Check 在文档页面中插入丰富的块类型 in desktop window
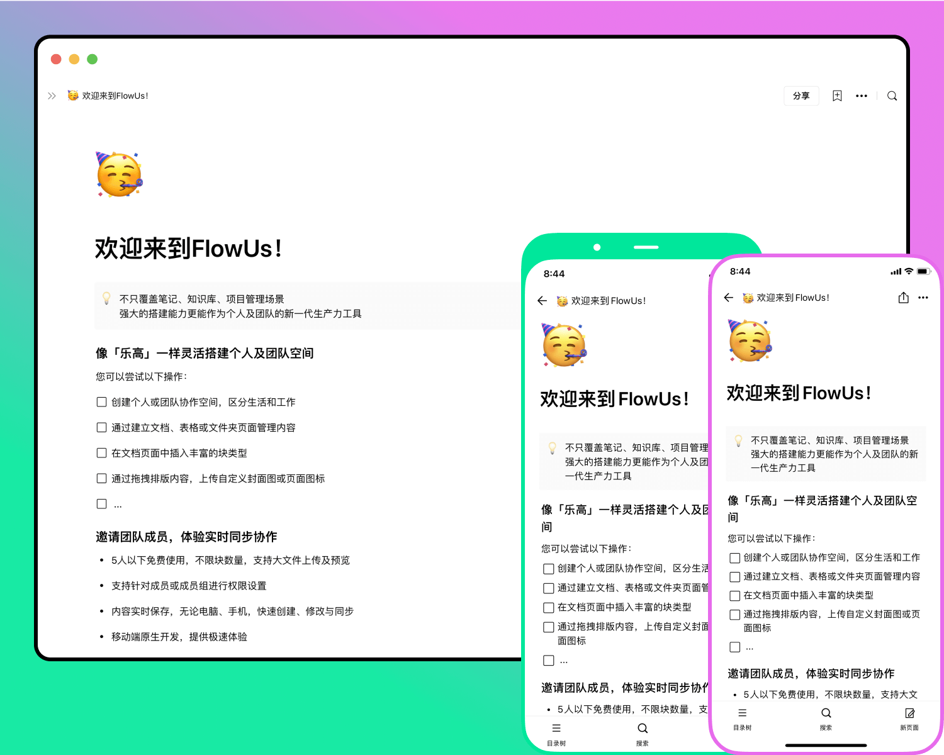This screenshot has width=944, height=755. (101, 452)
